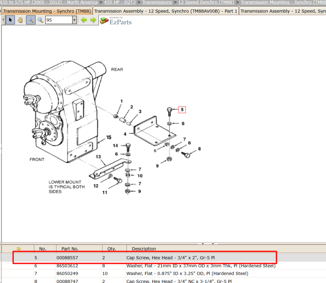Click callout number 4 bracket label
This screenshot has height=283, width=326.
(125, 134)
